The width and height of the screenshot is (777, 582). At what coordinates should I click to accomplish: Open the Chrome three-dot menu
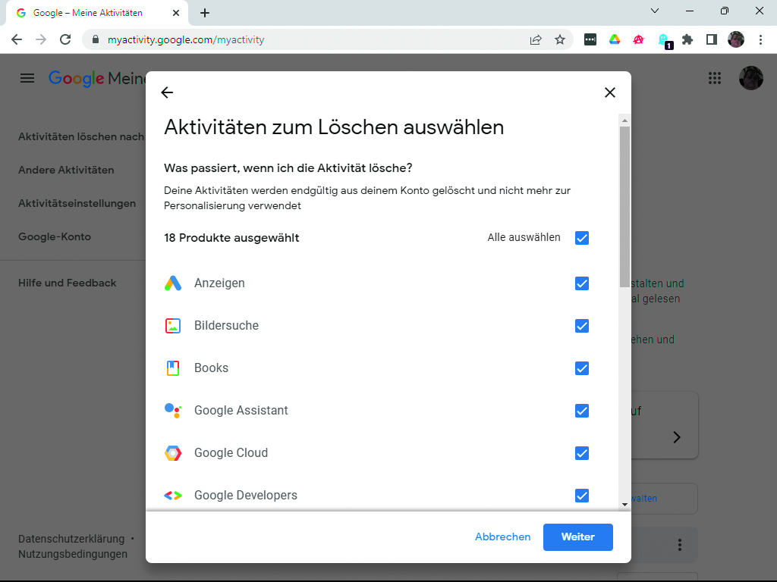pyautogui.click(x=760, y=39)
